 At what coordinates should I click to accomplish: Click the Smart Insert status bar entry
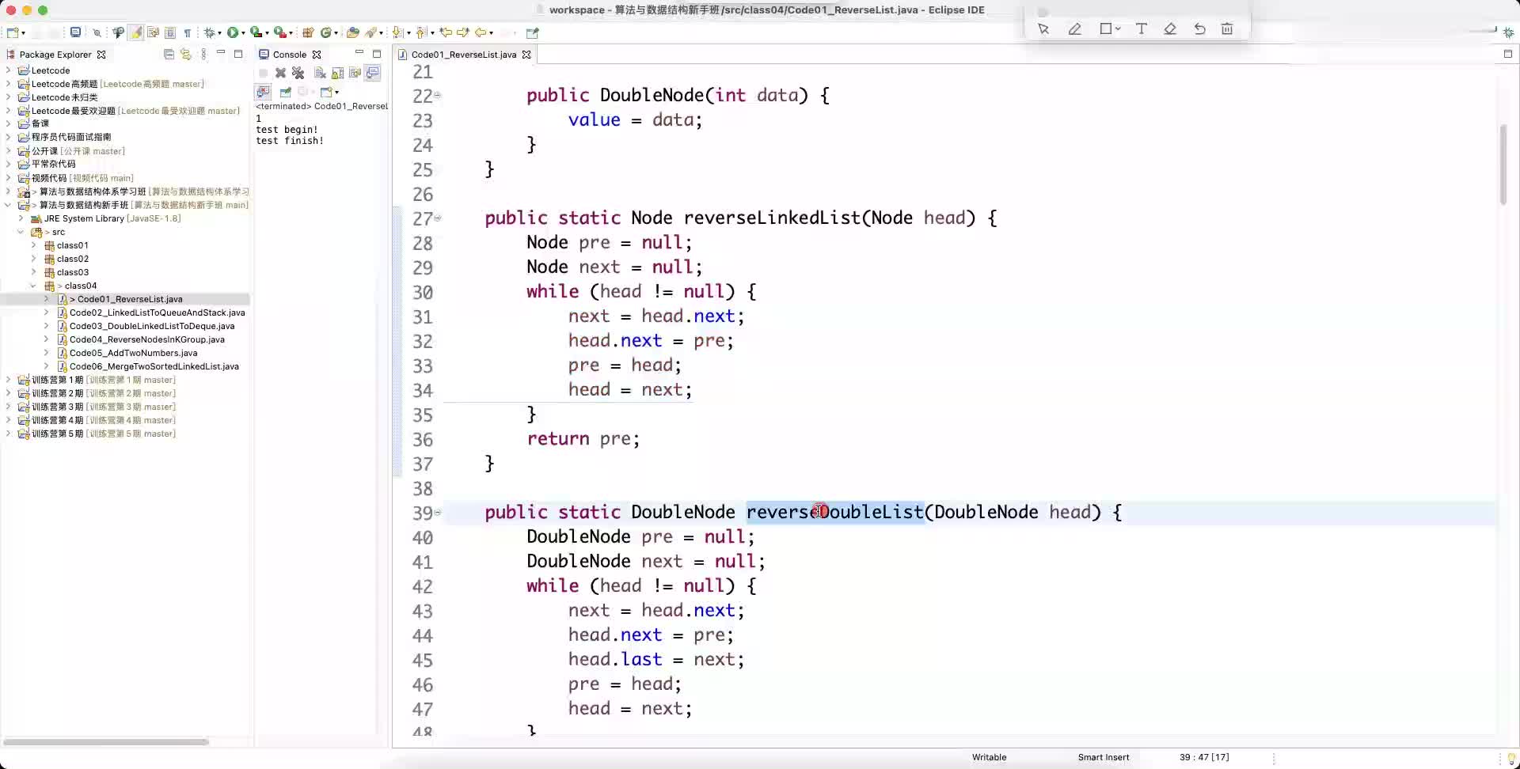pyautogui.click(x=1103, y=757)
